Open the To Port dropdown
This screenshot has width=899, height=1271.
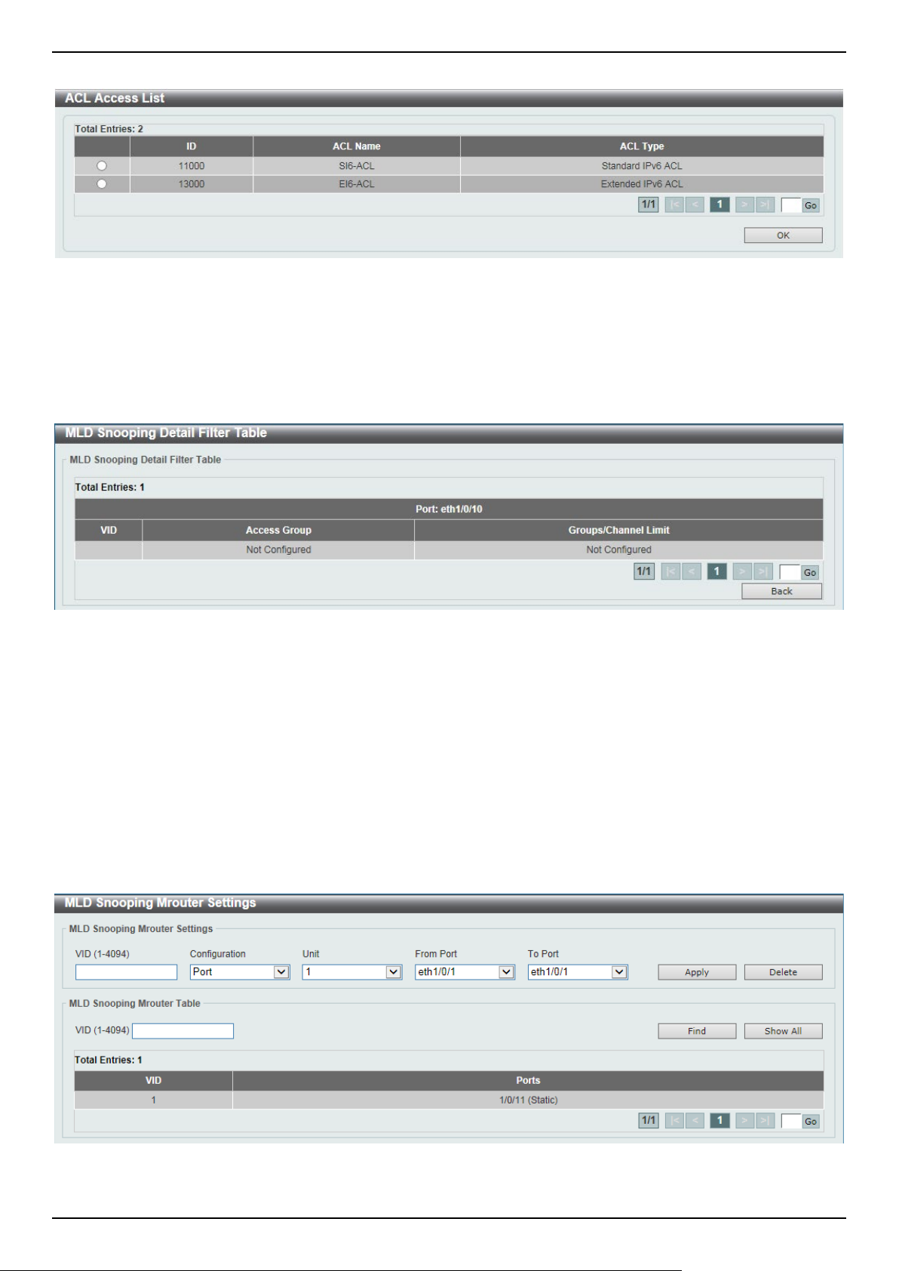click(578, 972)
